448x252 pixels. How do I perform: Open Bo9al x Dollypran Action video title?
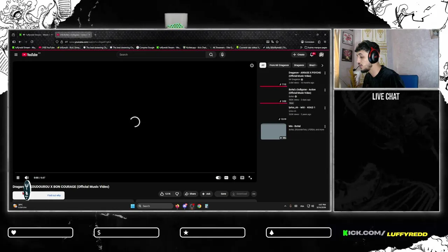(x=302, y=91)
